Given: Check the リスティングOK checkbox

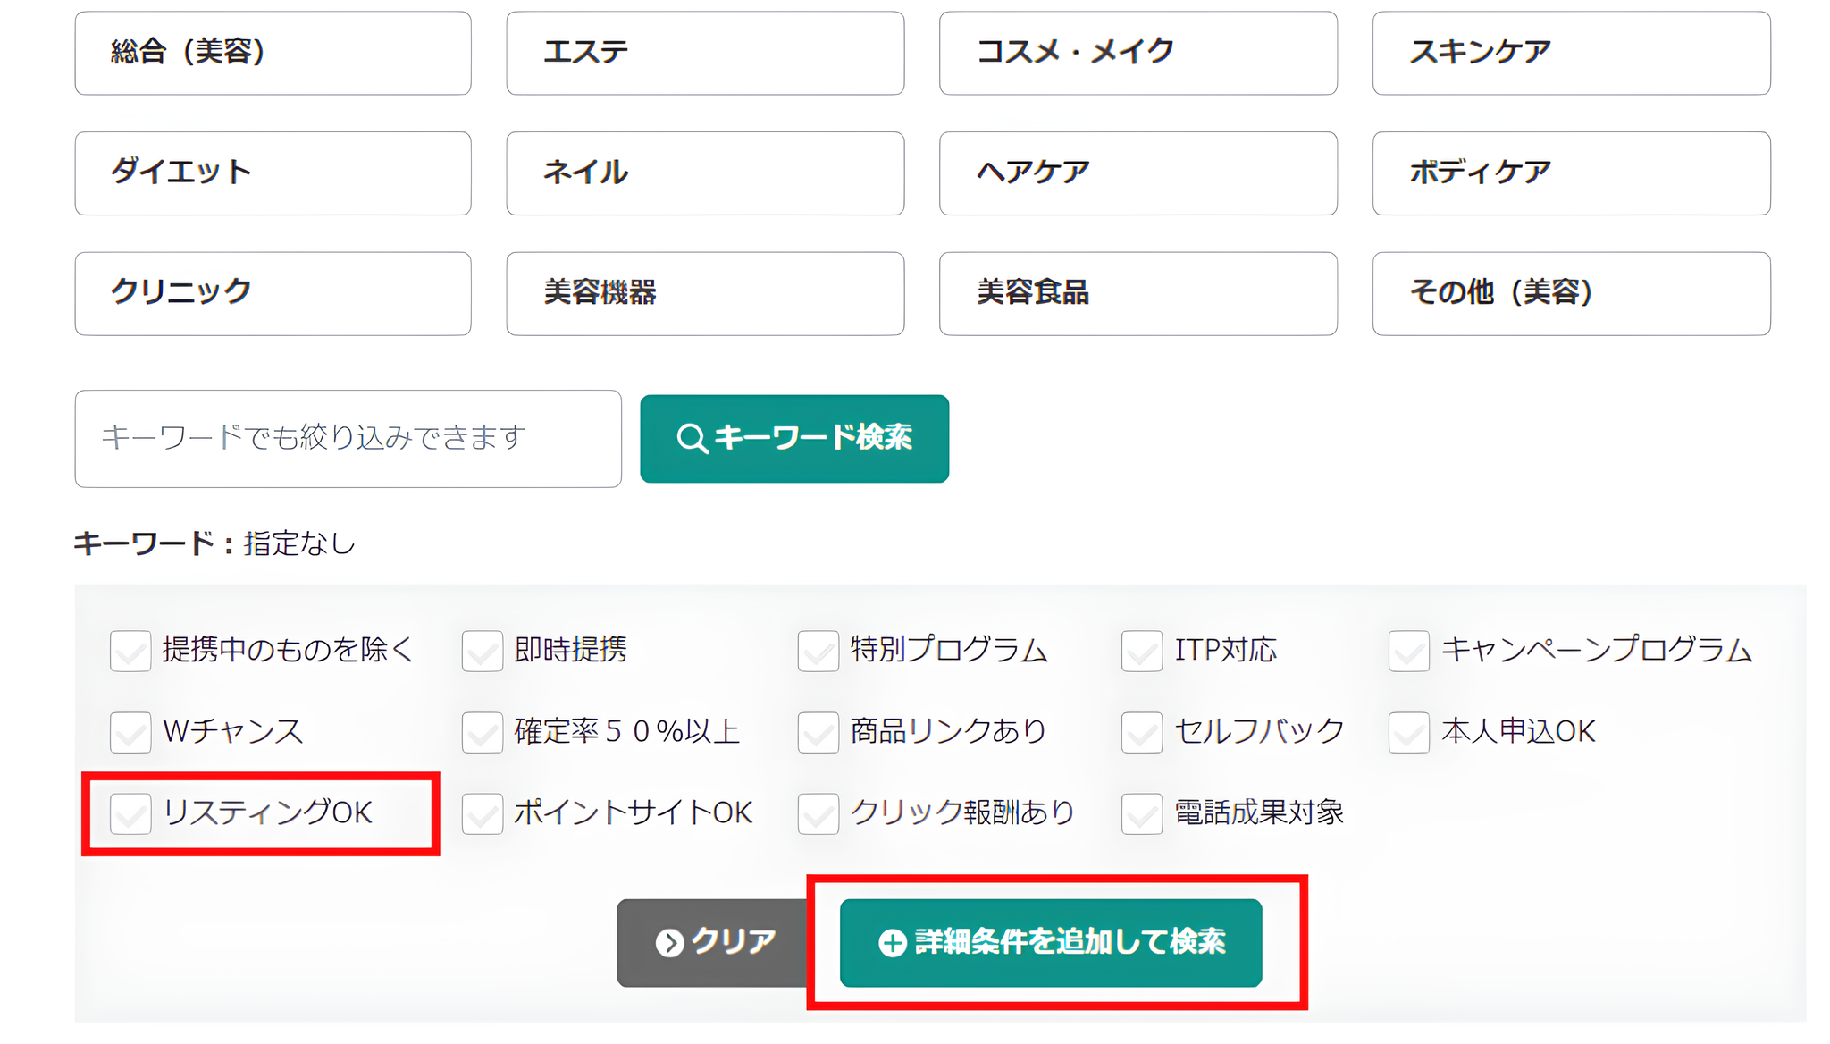Looking at the screenshot, I should click(130, 813).
